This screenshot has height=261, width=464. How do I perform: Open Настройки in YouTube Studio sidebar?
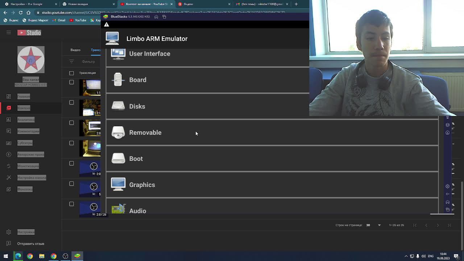pyautogui.click(x=31, y=232)
